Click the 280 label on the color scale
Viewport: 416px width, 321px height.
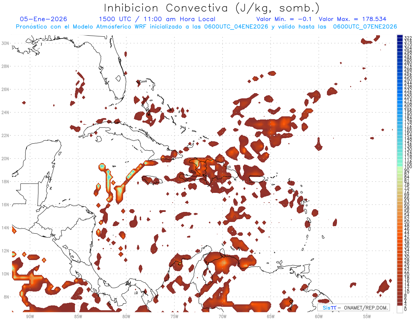coord(408,62)
